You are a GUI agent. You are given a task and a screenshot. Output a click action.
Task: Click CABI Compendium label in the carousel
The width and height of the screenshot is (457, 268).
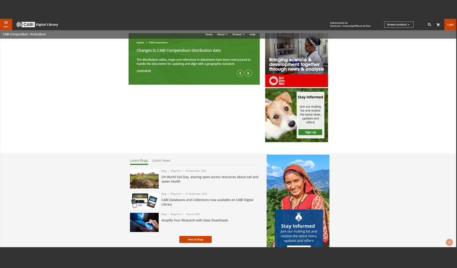point(158,43)
